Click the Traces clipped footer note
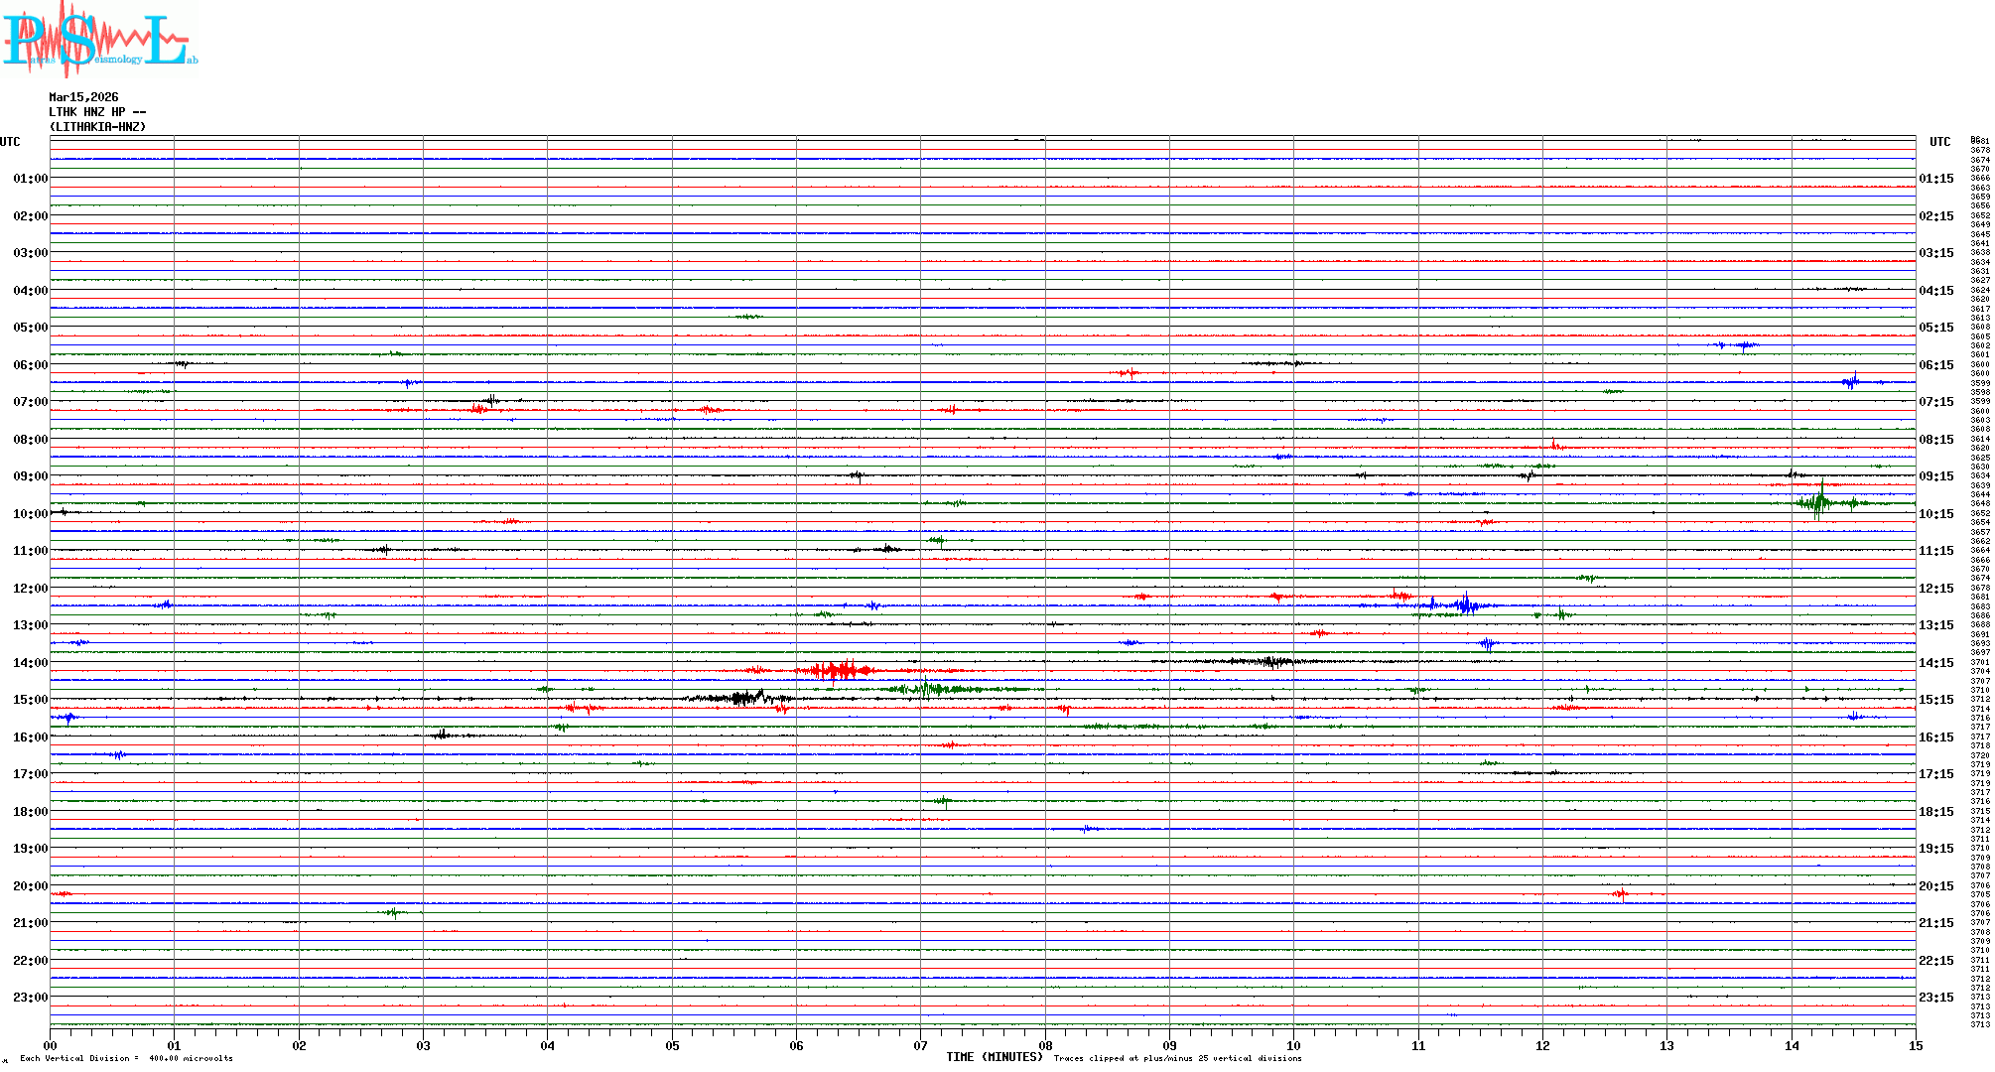1995x1072 pixels. [x=1177, y=1058]
